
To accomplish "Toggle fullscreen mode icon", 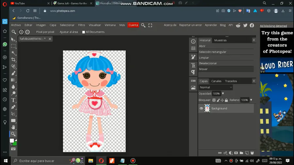I will coord(150,25).
